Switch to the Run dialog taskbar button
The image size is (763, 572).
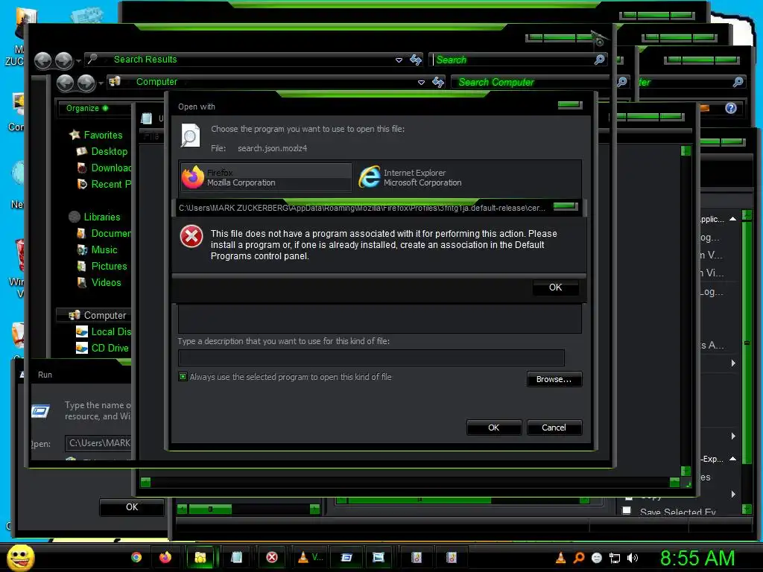pyautogui.click(x=346, y=557)
